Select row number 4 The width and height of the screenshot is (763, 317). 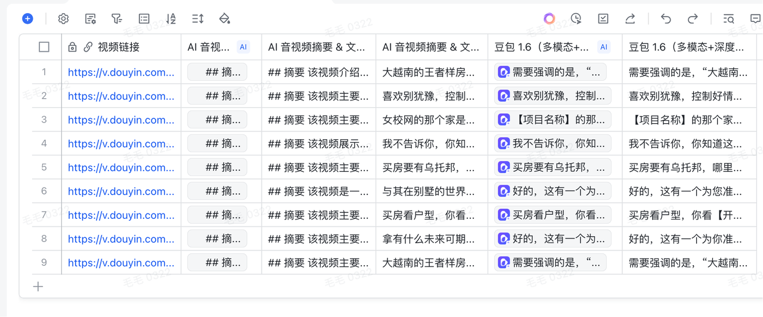(44, 143)
